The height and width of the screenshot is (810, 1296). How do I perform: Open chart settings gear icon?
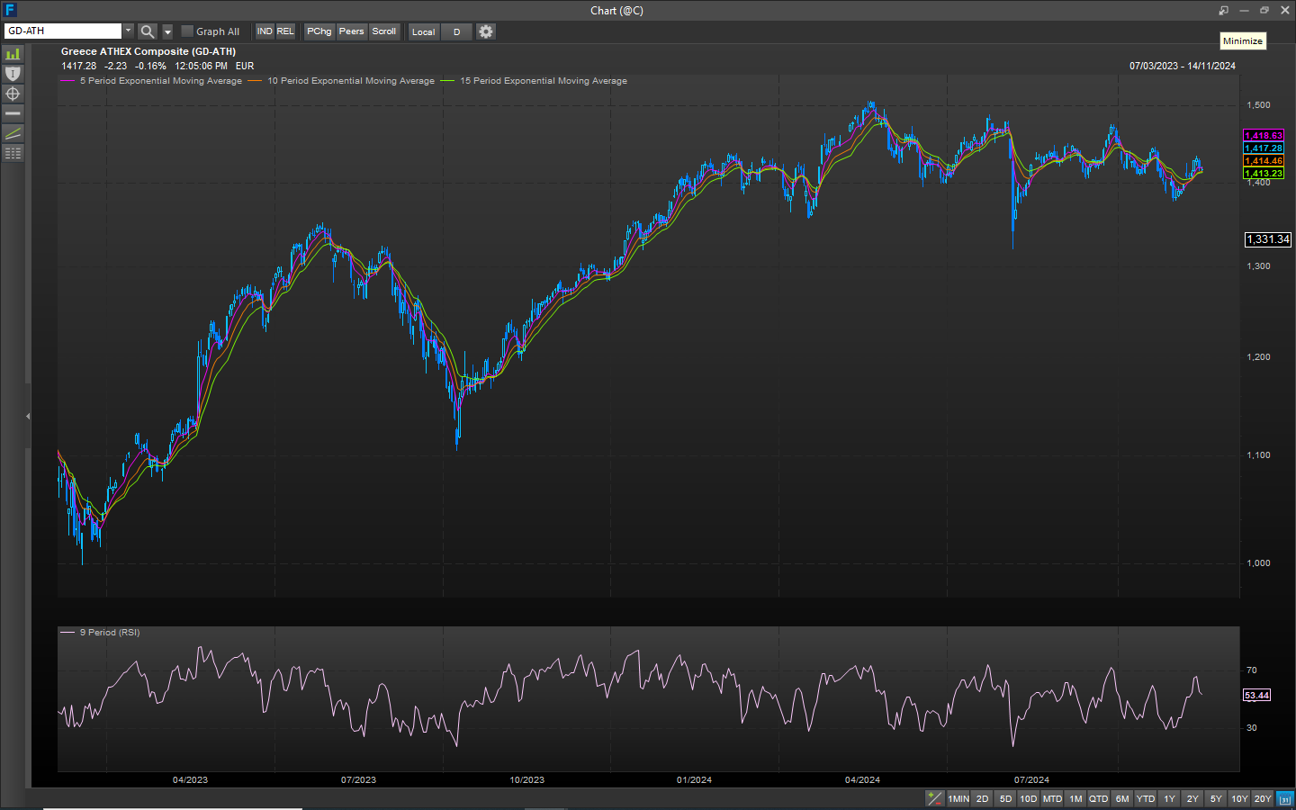pos(486,31)
